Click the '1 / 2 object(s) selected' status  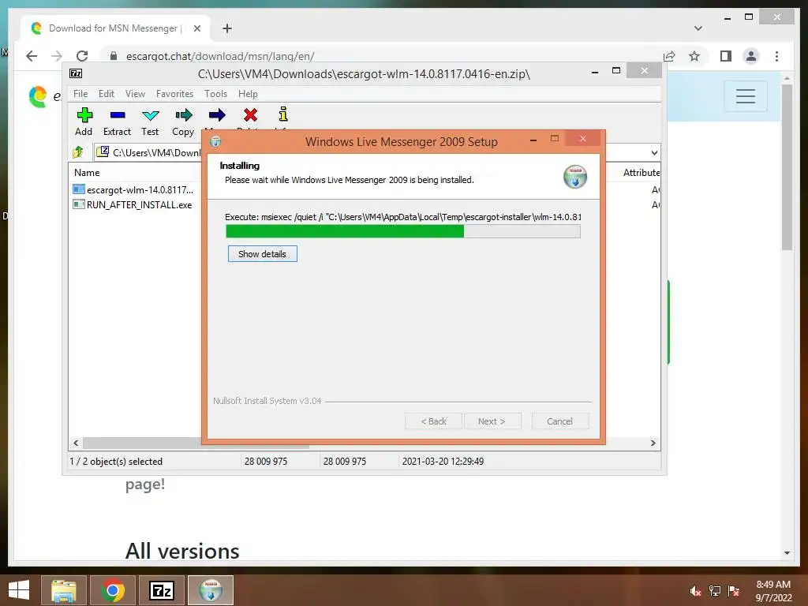[116, 461]
